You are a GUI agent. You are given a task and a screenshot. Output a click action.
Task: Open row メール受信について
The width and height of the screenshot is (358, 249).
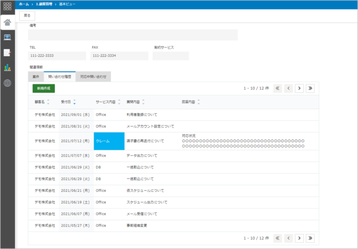click(173, 214)
